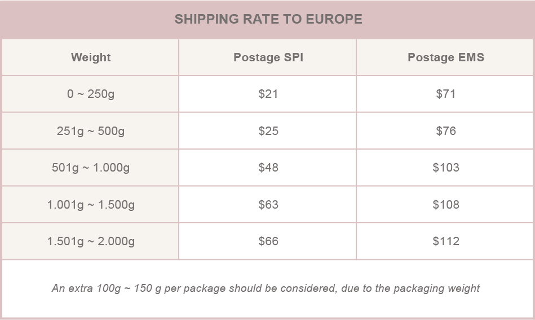Select the Weight column header
The image size is (535, 320).
[x=90, y=57]
